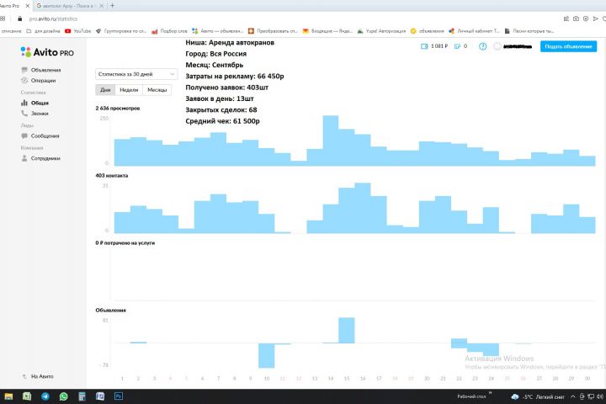The height and width of the screenshot is (404, 606).
Task: Open the Рабочий стол taskbar toolbar
Action: click(x=471, y=396)
